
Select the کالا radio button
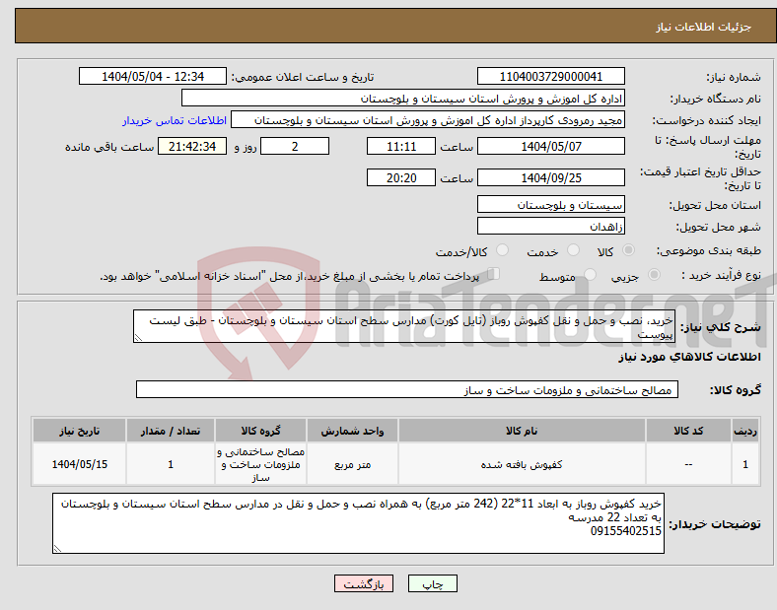point(628,250)
